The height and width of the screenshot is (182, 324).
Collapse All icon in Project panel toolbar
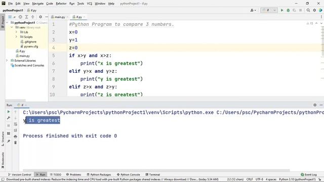click(x=32, y=17)
